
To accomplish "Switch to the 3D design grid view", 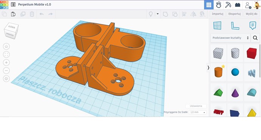I will [x=209, y=5].
